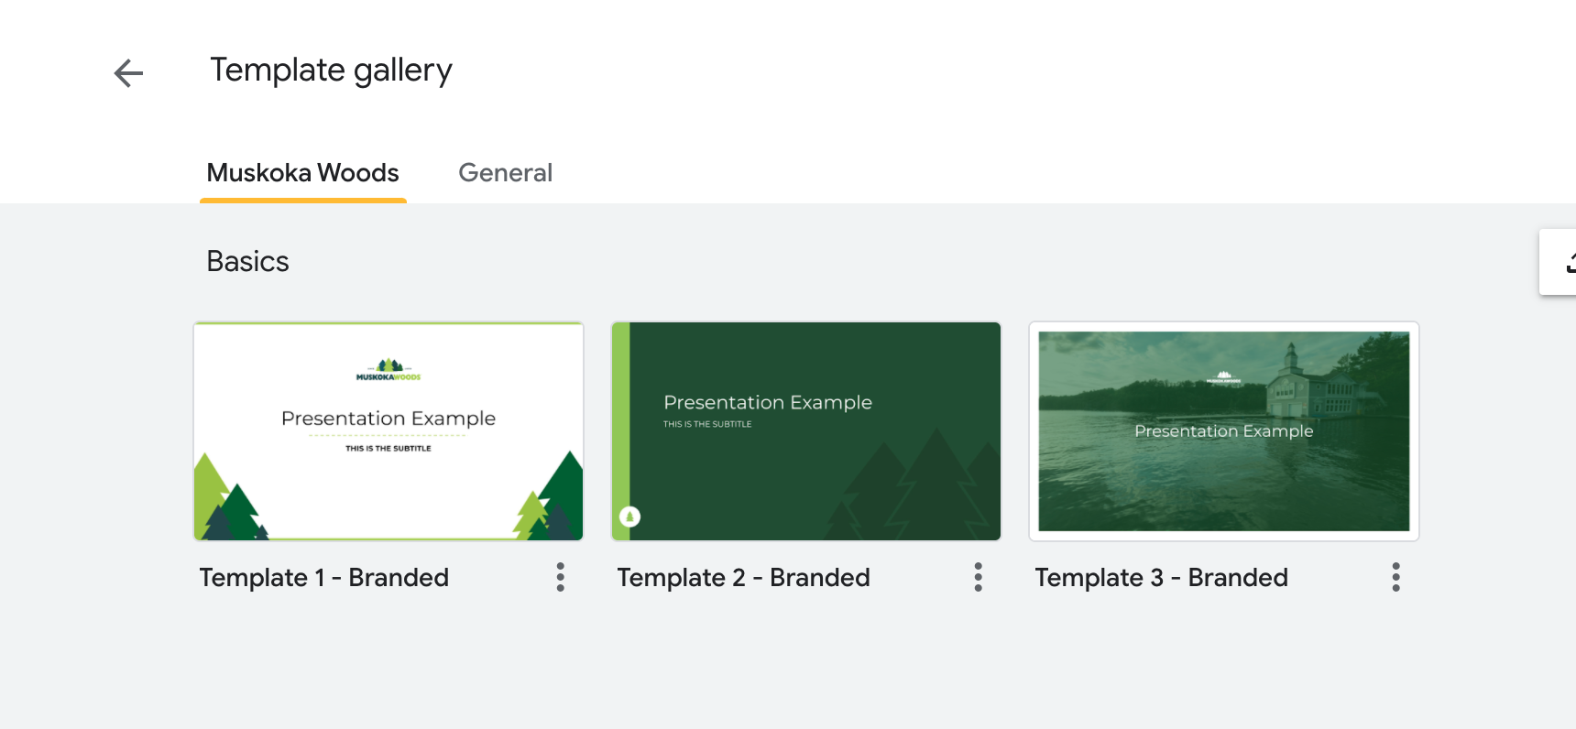
Task: Click subtitle text in Template 2 preview
Action: tap(707, 424)
